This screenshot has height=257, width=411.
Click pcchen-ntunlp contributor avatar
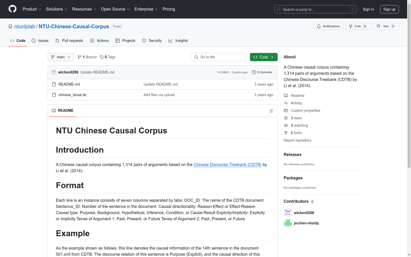pyautogui.click(x=288, y=223)
